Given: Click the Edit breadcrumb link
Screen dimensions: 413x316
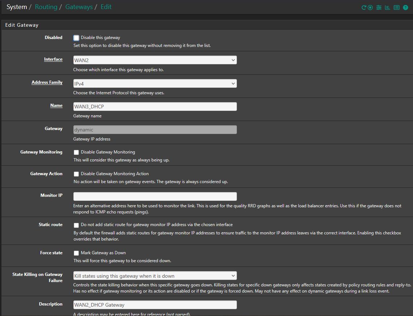Looking at the screenshot, I should coord(106,7).
